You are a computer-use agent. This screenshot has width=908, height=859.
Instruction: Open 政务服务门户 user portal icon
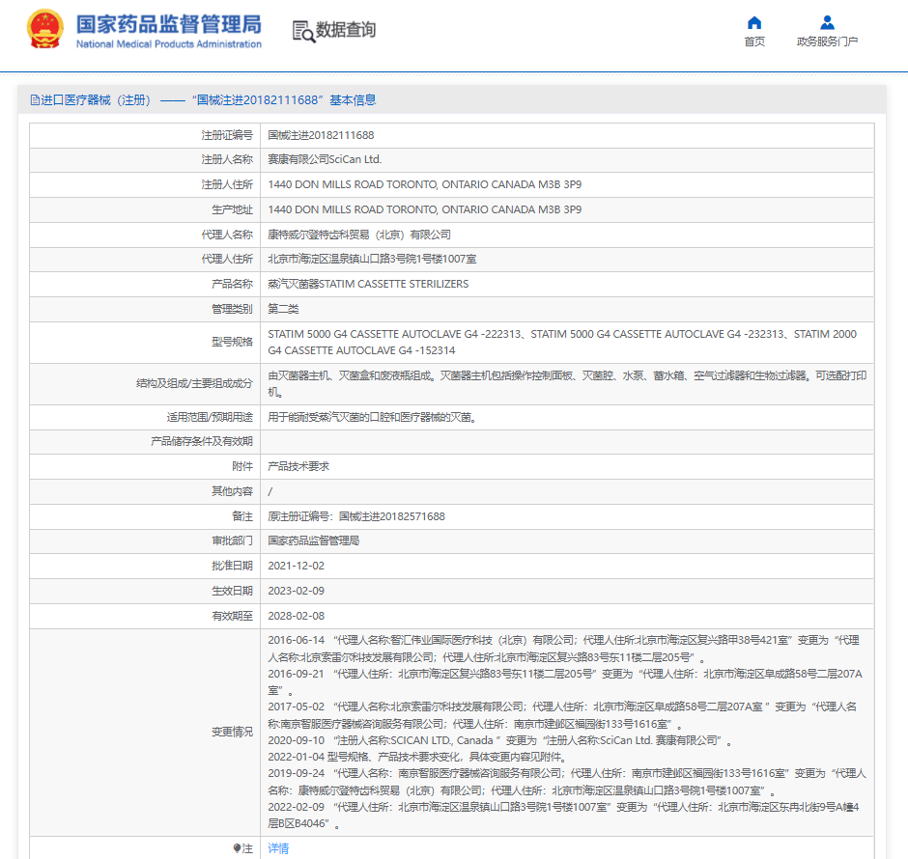pyautogui.click(x=827, y=22)
